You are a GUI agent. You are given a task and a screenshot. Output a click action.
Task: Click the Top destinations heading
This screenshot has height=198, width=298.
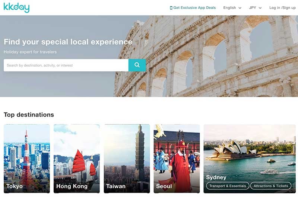[x=29, y=115]
